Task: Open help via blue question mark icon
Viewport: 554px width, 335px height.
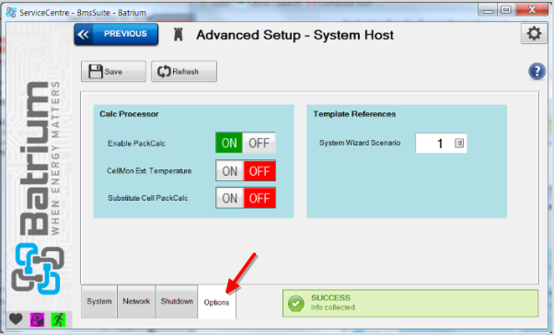Action: pyautogui.click(x=537, y=72)
